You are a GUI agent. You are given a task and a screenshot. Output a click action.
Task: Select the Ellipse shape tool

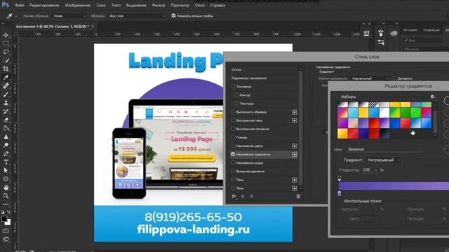pyautogui.click(x=6, y=179)
